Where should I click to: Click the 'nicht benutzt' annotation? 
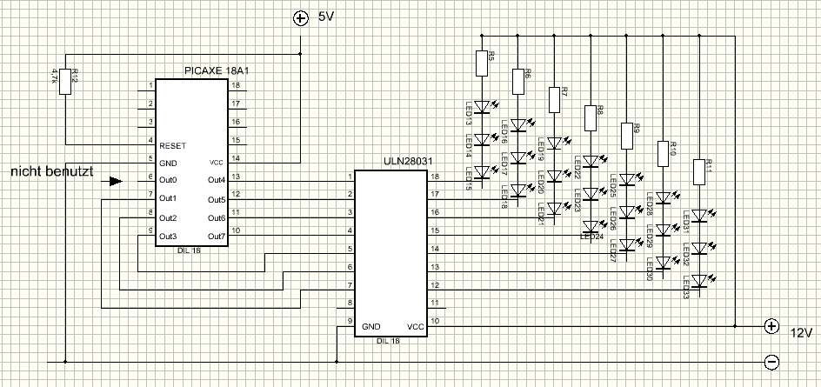coord(52,171)
